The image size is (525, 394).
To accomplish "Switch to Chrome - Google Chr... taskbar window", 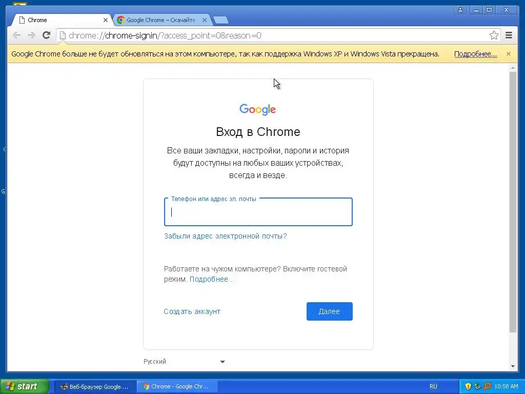I will tap(177, 387).
